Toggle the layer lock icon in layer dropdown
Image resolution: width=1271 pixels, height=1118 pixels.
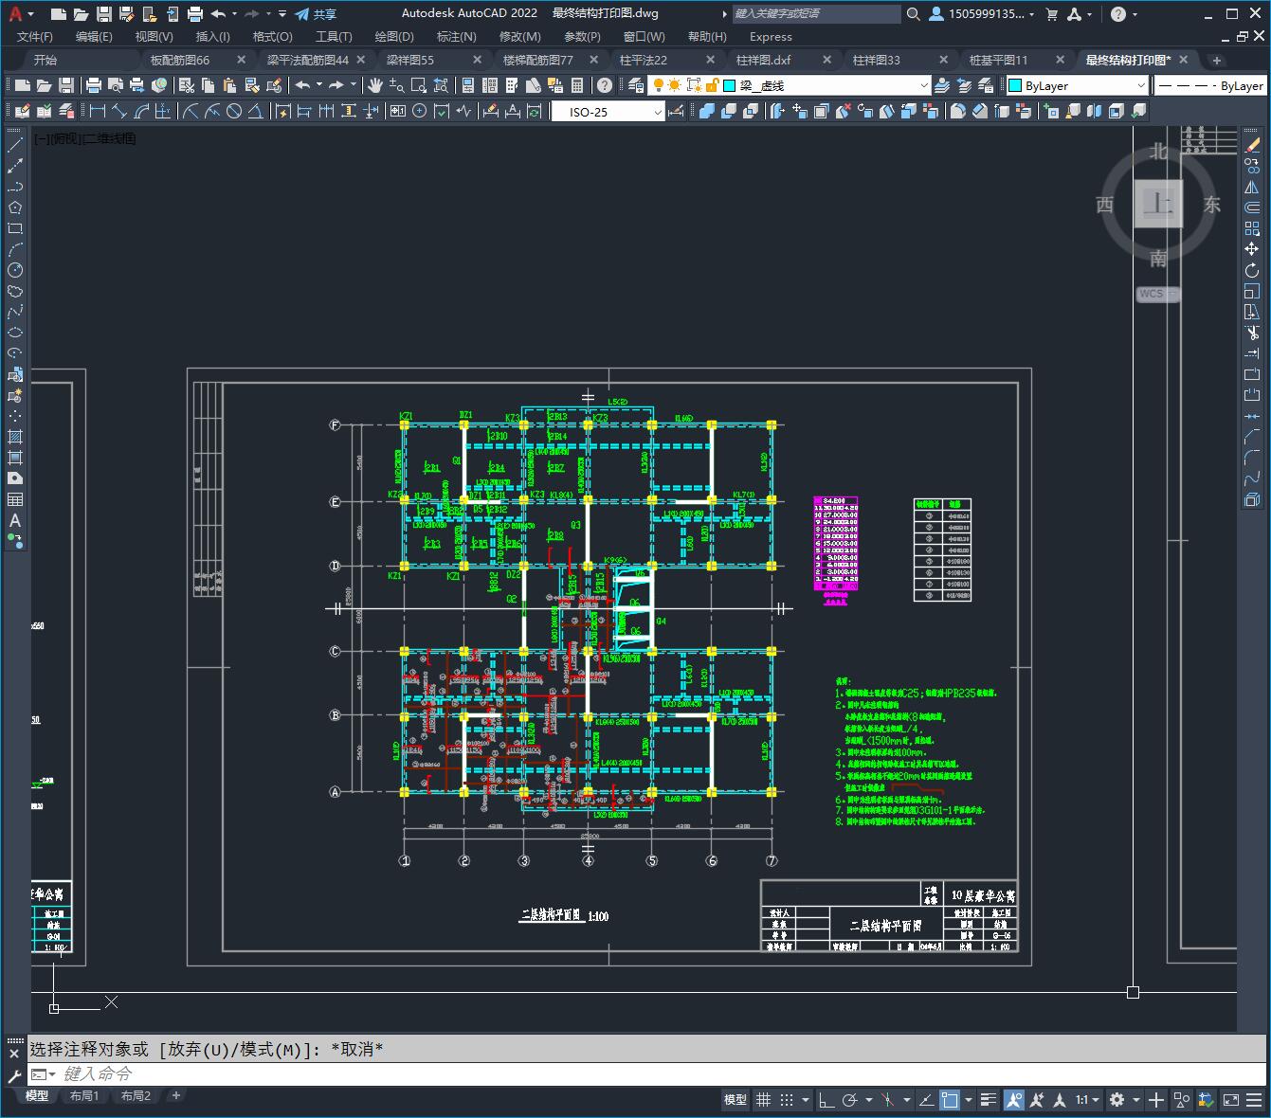(712, 85)
